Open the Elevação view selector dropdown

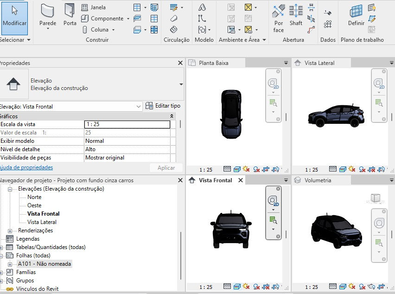70,107
